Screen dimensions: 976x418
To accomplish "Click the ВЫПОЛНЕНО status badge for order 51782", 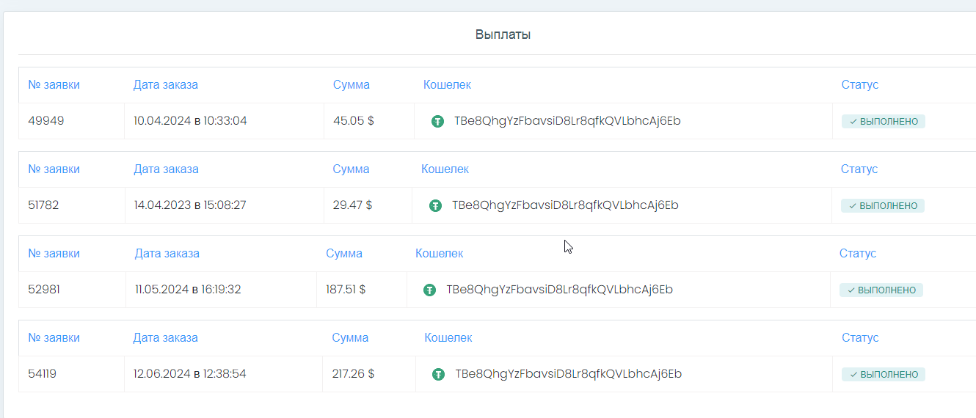I will [x=883, y=206].
